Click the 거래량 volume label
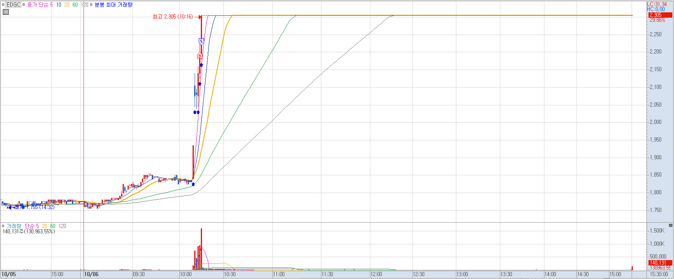The width and height of the screenshot is (674, 279). pos(14,226)
